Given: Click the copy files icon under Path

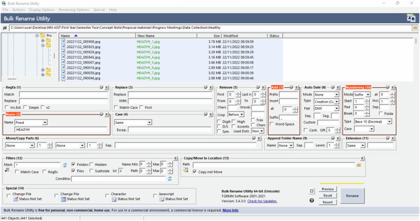Looking at the screenshot, I should 186,170.
